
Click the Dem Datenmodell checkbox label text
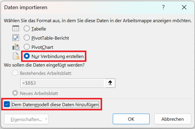[55, 105]
